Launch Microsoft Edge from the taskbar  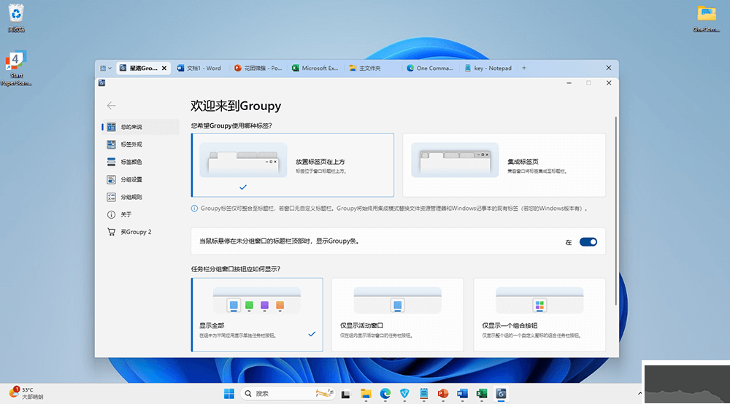(385, 395)
